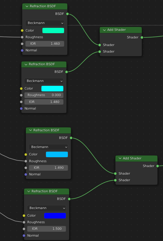Click the IOR 1.480 value field
Screen dimensions: 163x241
pos(44,102)
